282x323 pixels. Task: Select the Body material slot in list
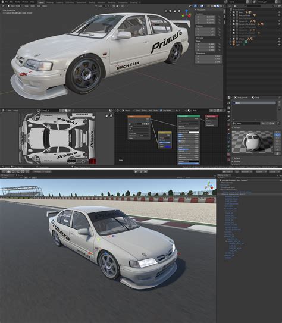pyautogui.click(x=254, y=102)
